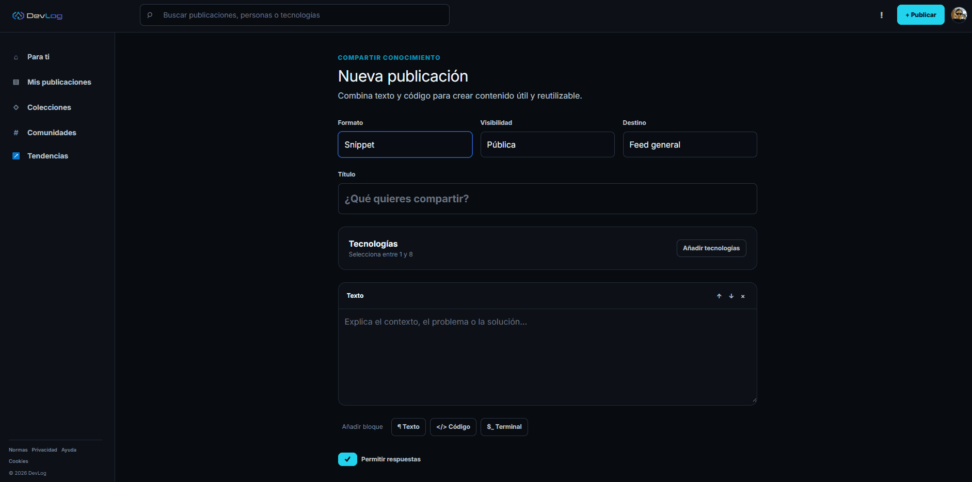Click the Comunidades hash icon
Screen dimensions: 972x482
click(16, 133)
